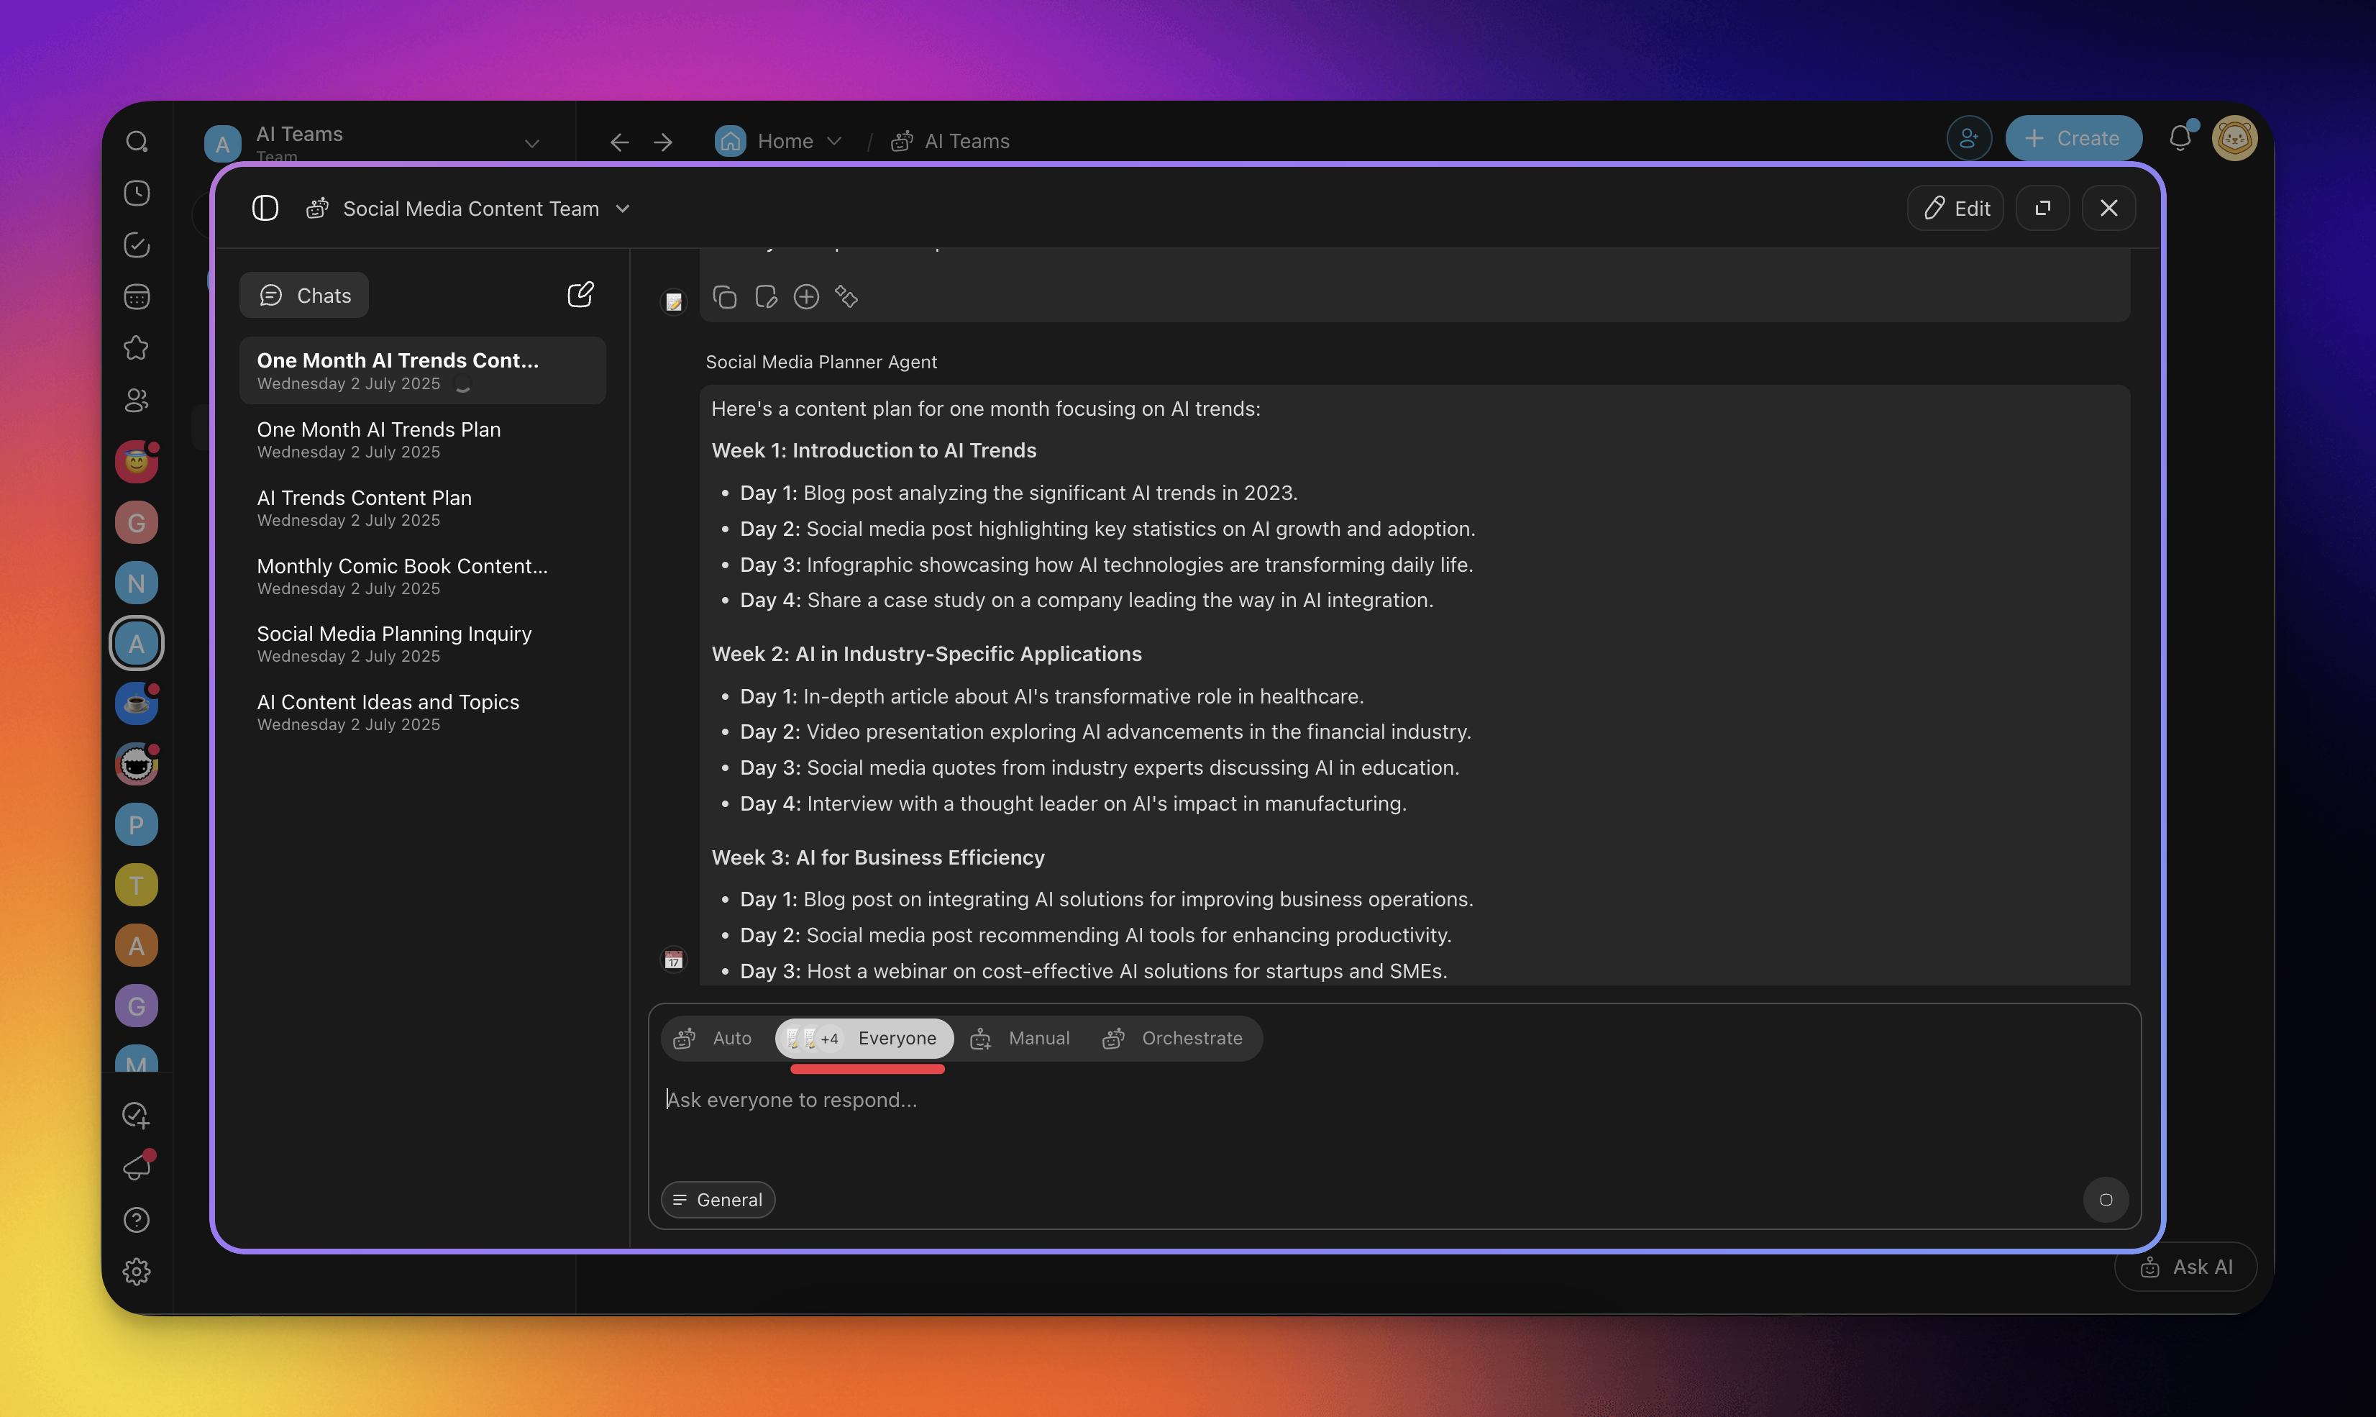Expand the Home breadcrumb dropdown
Viewport: 2376px width, 1417px height.
click(834, 141)
